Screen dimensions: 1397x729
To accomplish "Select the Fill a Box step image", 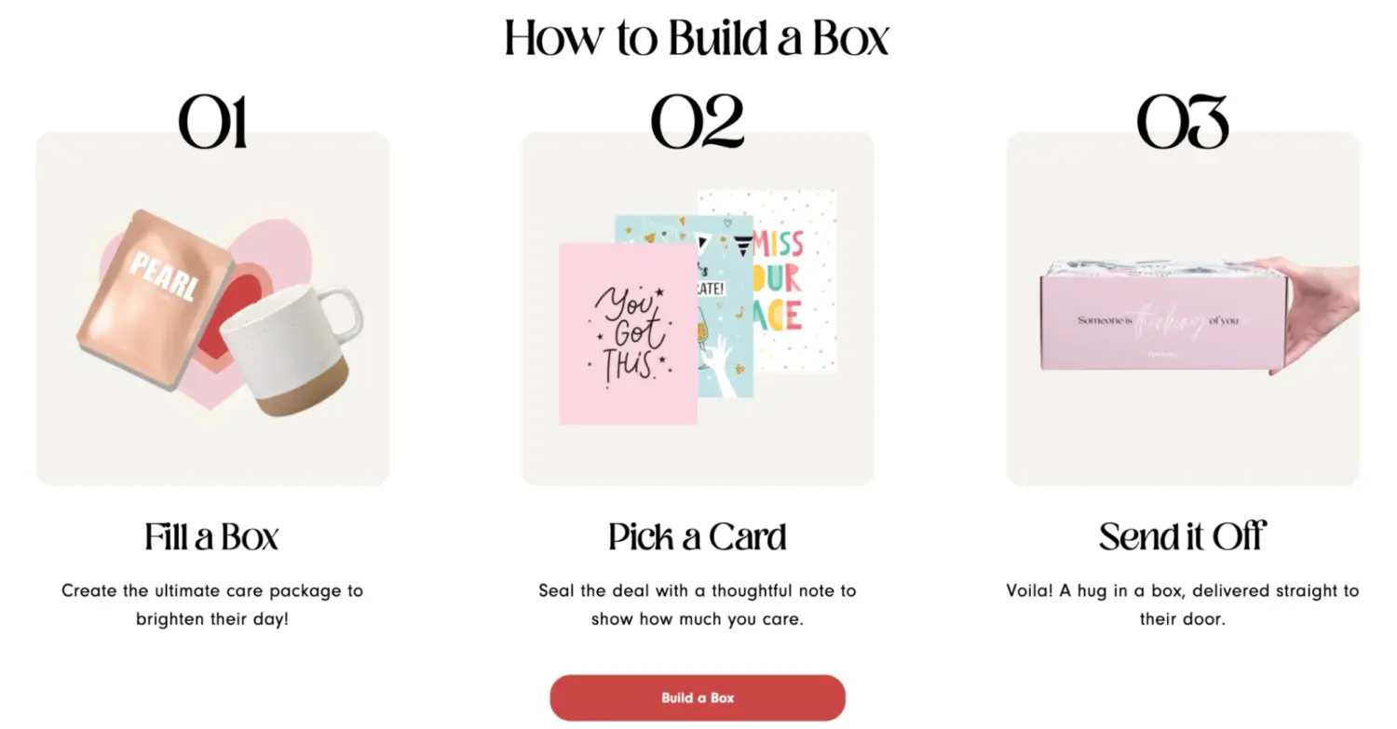I will tap(212, 307).
